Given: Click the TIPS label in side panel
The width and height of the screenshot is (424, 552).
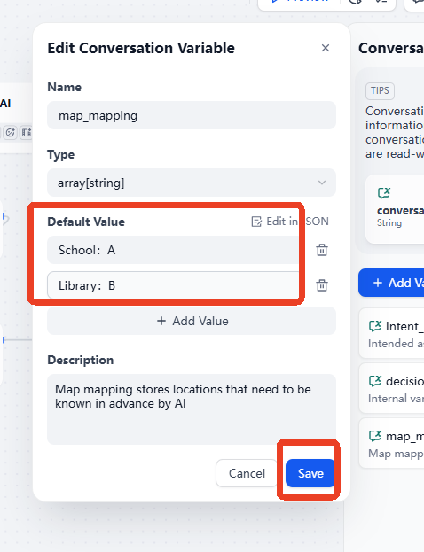Looking at the screenshot, I should pyautogui.click(x=380, y=91).
